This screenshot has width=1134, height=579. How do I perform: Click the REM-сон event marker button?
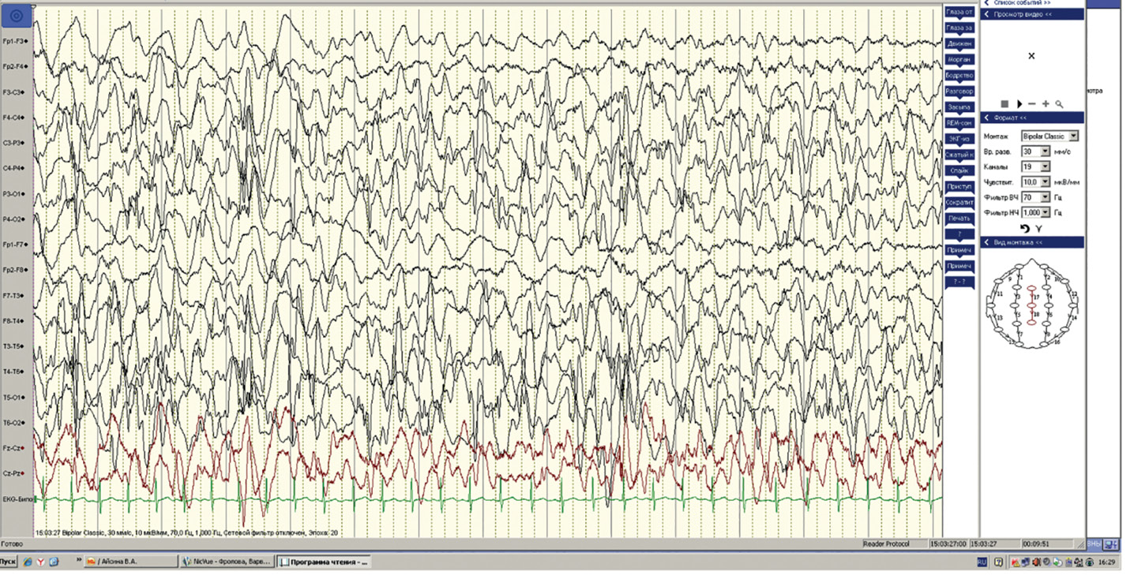[x=959, y=123]
